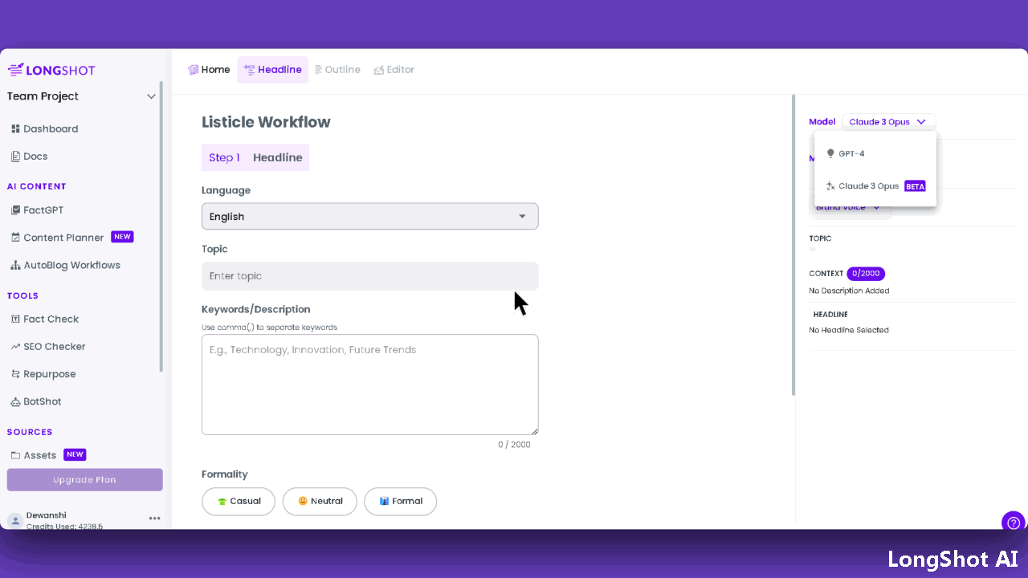Choose Formal formality
This screenshot has height=578, width=1028.
coord(400,501)
